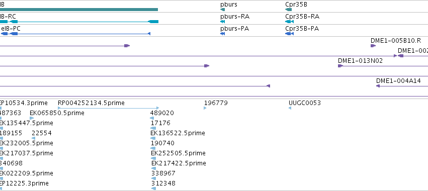
Task: Select the 22554 EST marker
Action: coord(33,138)
